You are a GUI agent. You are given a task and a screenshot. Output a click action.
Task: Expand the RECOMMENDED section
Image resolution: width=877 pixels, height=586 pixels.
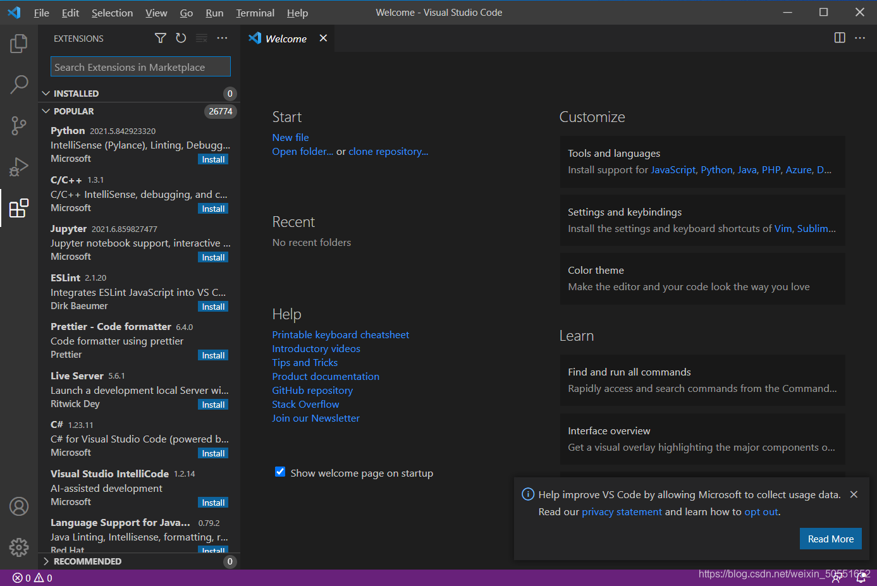coord(139,561)
